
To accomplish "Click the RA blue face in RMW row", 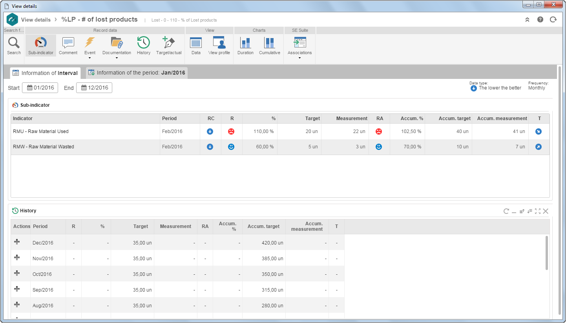I will tap(378, 147).
